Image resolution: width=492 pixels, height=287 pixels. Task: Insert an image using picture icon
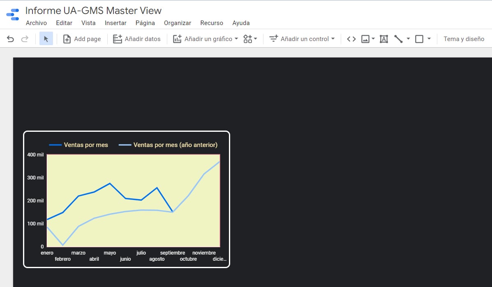coord(365,39)
